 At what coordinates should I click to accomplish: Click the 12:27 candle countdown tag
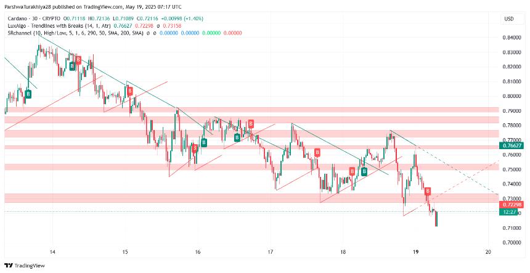point(508,212)
